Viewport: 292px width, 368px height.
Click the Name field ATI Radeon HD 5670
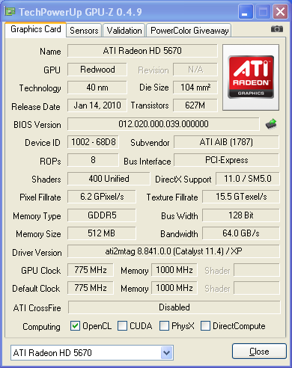tap(142, 51)
